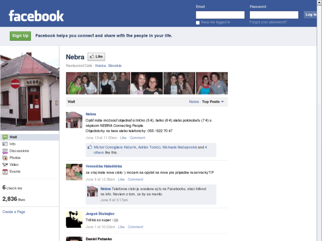Click Jerguš Štulrajter's avatar photo
The width and height of the screenshot is (322, 241).
pos(74,220)
